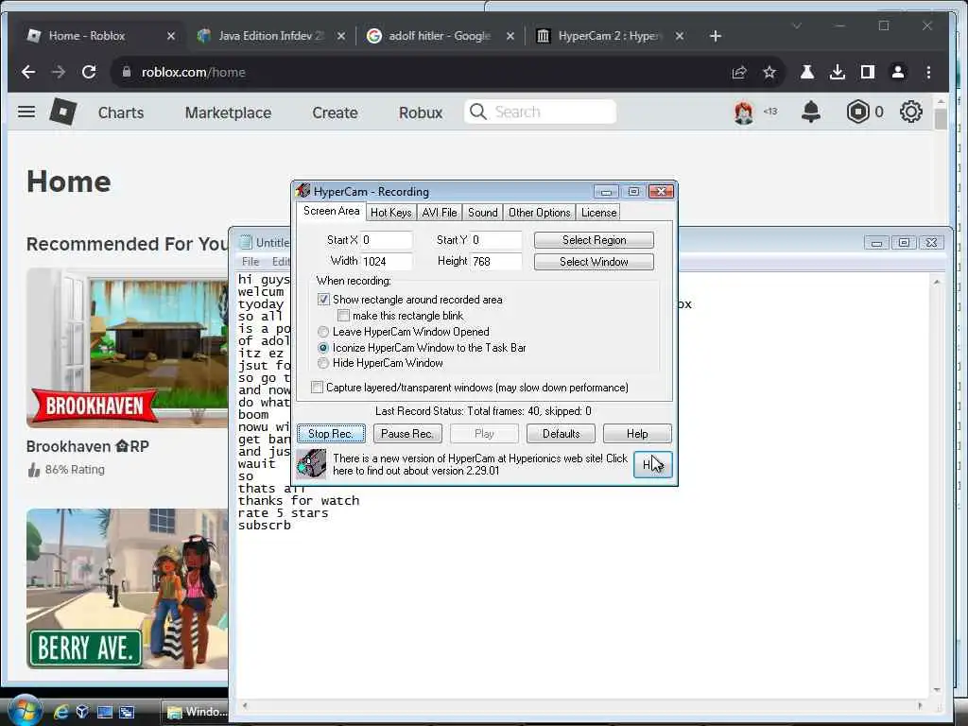The width and height of the screenshot is (968, 726).
Task: Click the browser back arrow
Action: [x=28, y=72]
